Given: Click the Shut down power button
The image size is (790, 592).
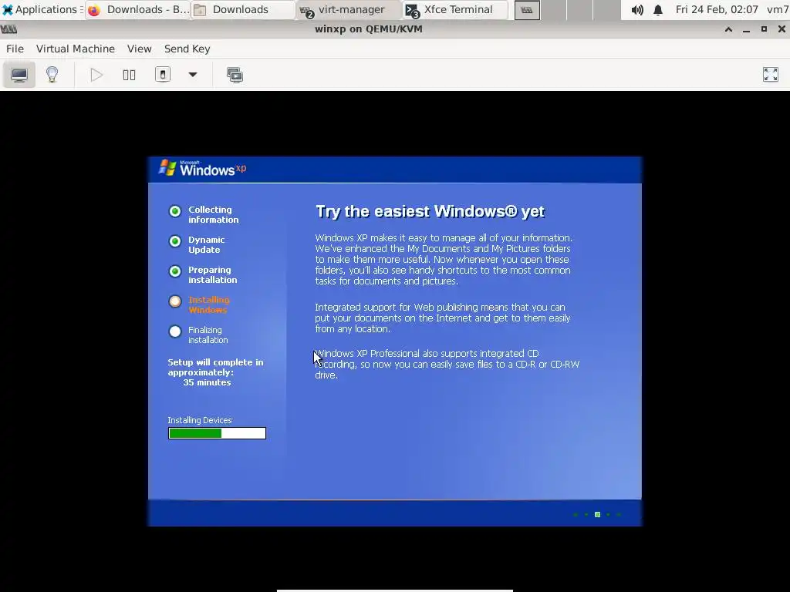Looking at the screenshot, I should 162,75.
